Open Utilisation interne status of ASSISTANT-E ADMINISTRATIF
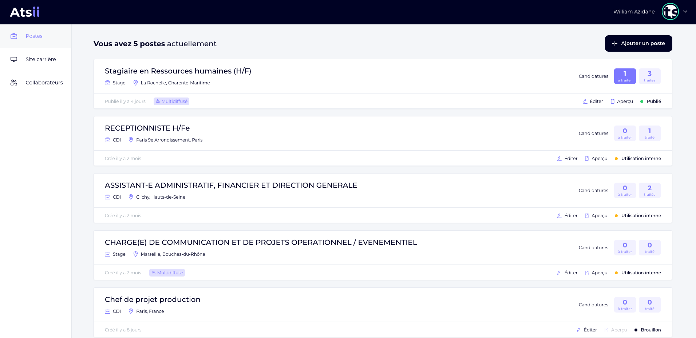This screenshot has width=696, height=338. tap(638, 216)
